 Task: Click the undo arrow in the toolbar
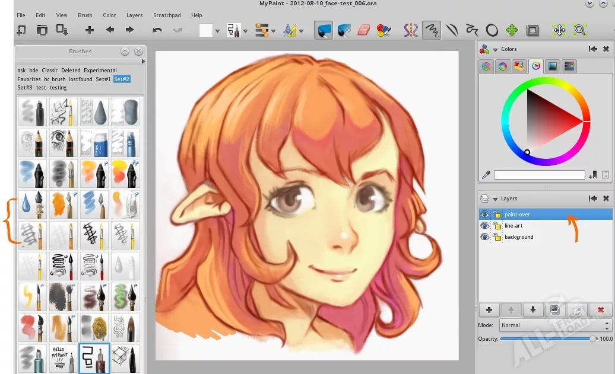click(x=157, y=30)
